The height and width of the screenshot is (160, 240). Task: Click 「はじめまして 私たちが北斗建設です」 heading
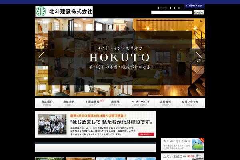(x=111, y=122)
